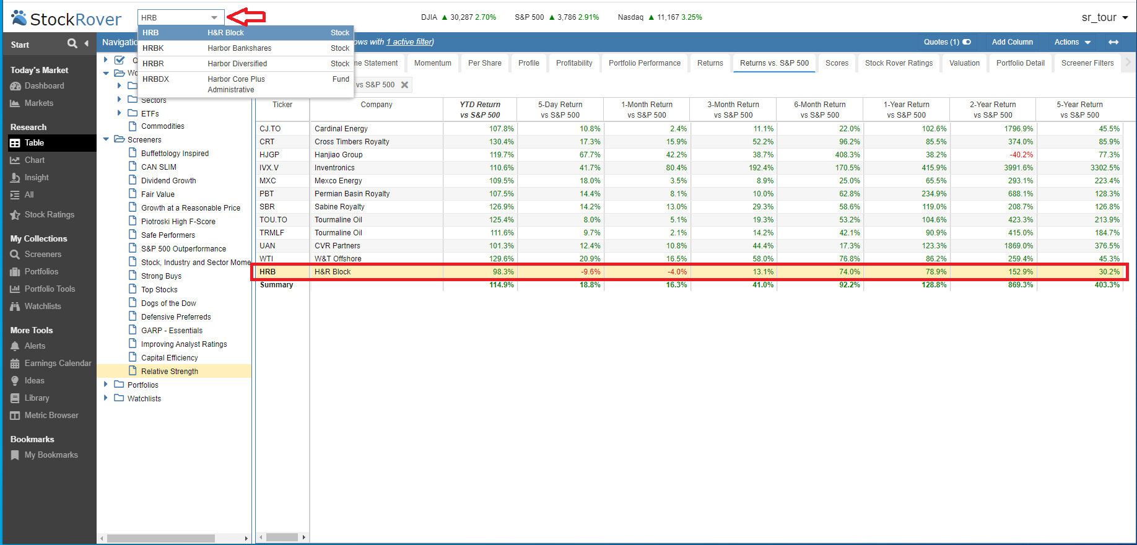Viewport: 1137px width, 545px height.
Task: Toggle the checkbox in Navigation tree
Action: coord(120,60)
